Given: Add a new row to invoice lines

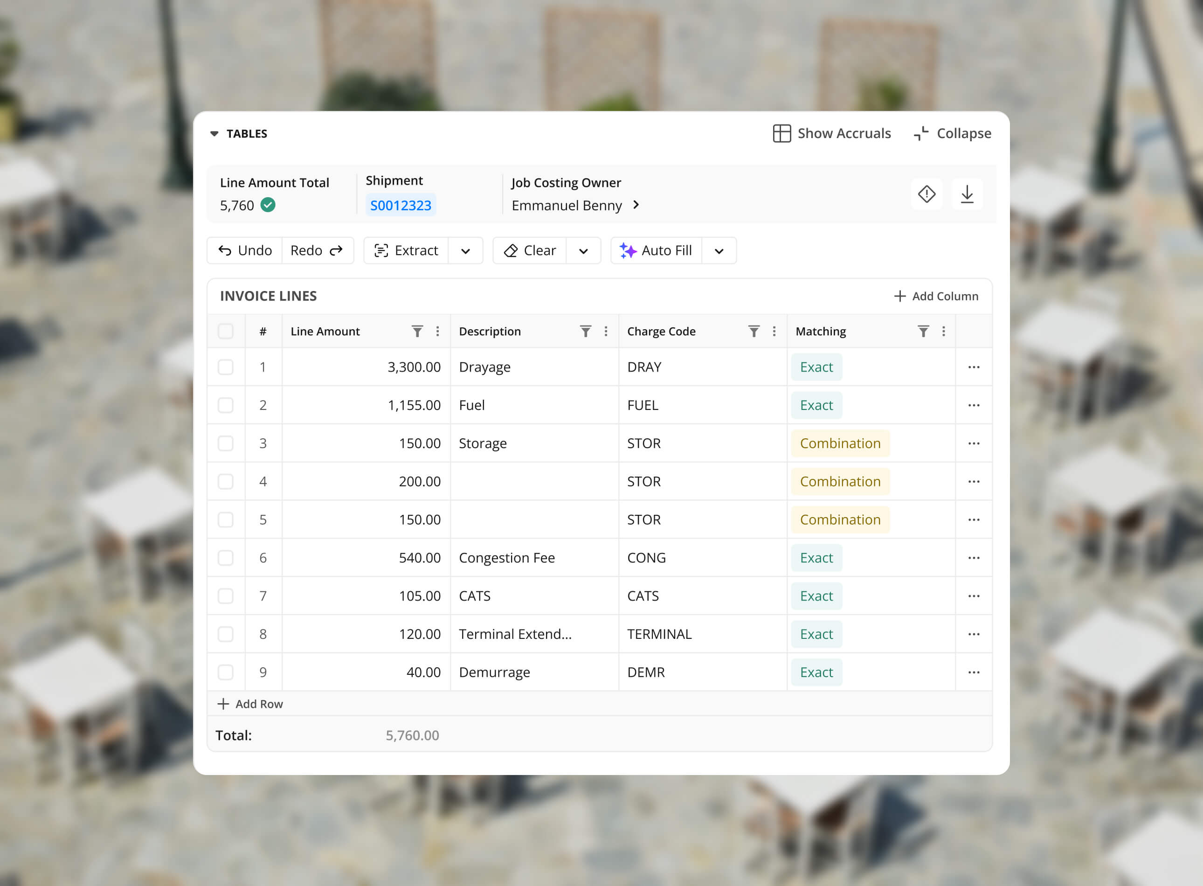Looking at the screenshot, I should (250, 704).
